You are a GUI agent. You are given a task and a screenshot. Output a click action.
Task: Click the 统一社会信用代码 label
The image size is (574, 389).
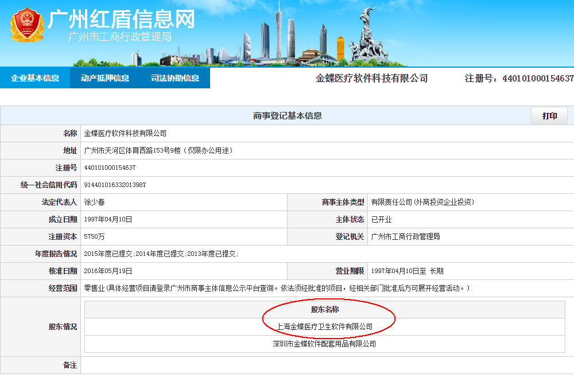click(49, 185)
